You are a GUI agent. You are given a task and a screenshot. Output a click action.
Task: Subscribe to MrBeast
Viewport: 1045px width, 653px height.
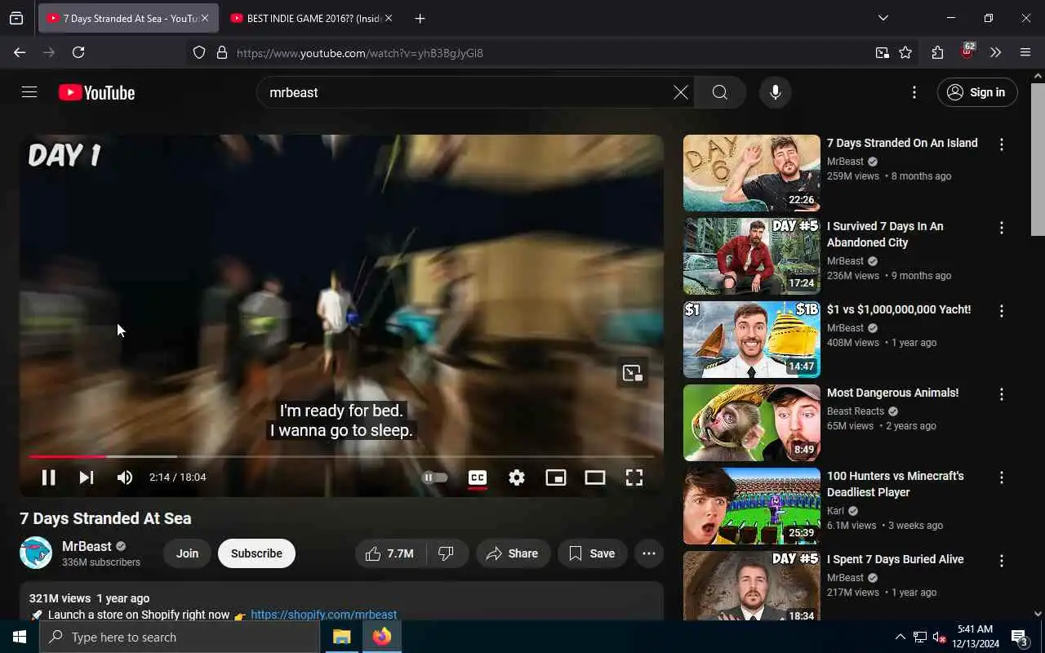[256, 553]
